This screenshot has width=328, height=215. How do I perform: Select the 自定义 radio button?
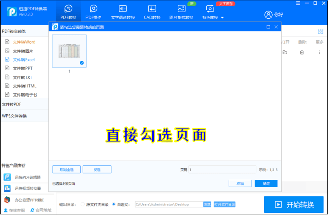click(114, 204)
